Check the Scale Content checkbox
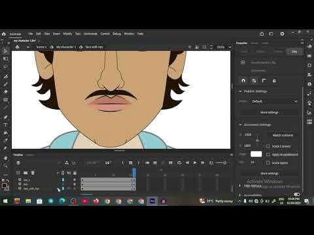 [268, 146]
